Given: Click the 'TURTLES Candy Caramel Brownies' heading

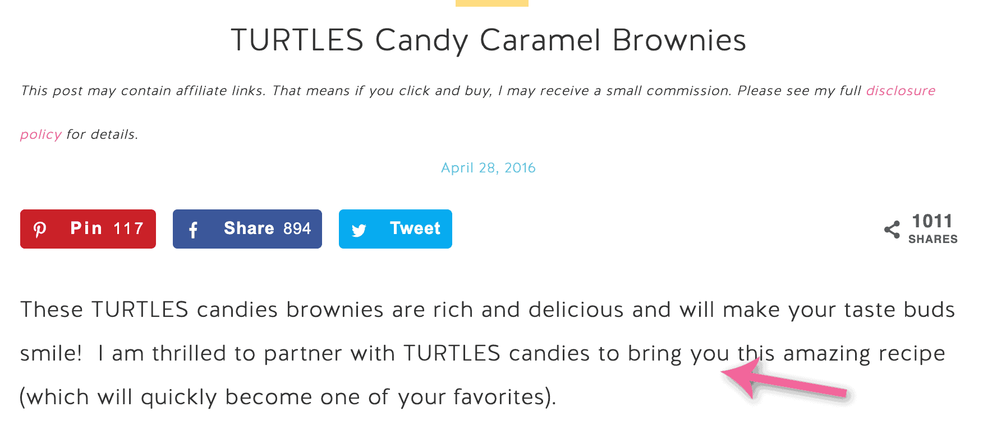Looking at the screenshot, I should 489,40.
